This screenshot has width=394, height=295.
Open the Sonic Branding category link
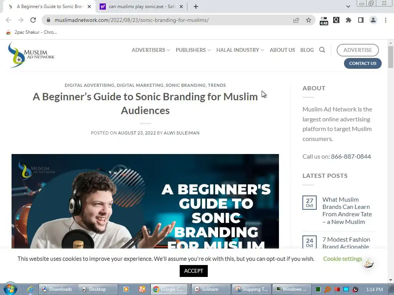tap(186, 85)
